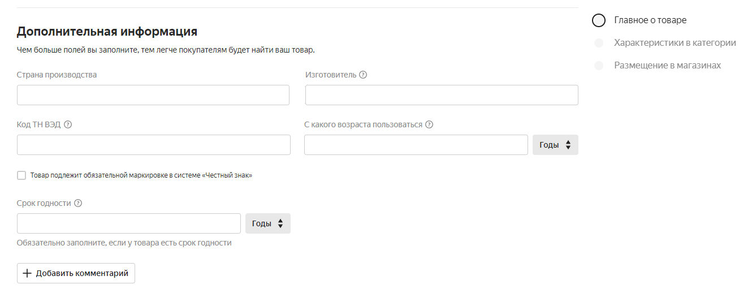Click circle icon beside Главное о товаре
The height and width of the screenshot is (293, 752).
tap(599, 20)
